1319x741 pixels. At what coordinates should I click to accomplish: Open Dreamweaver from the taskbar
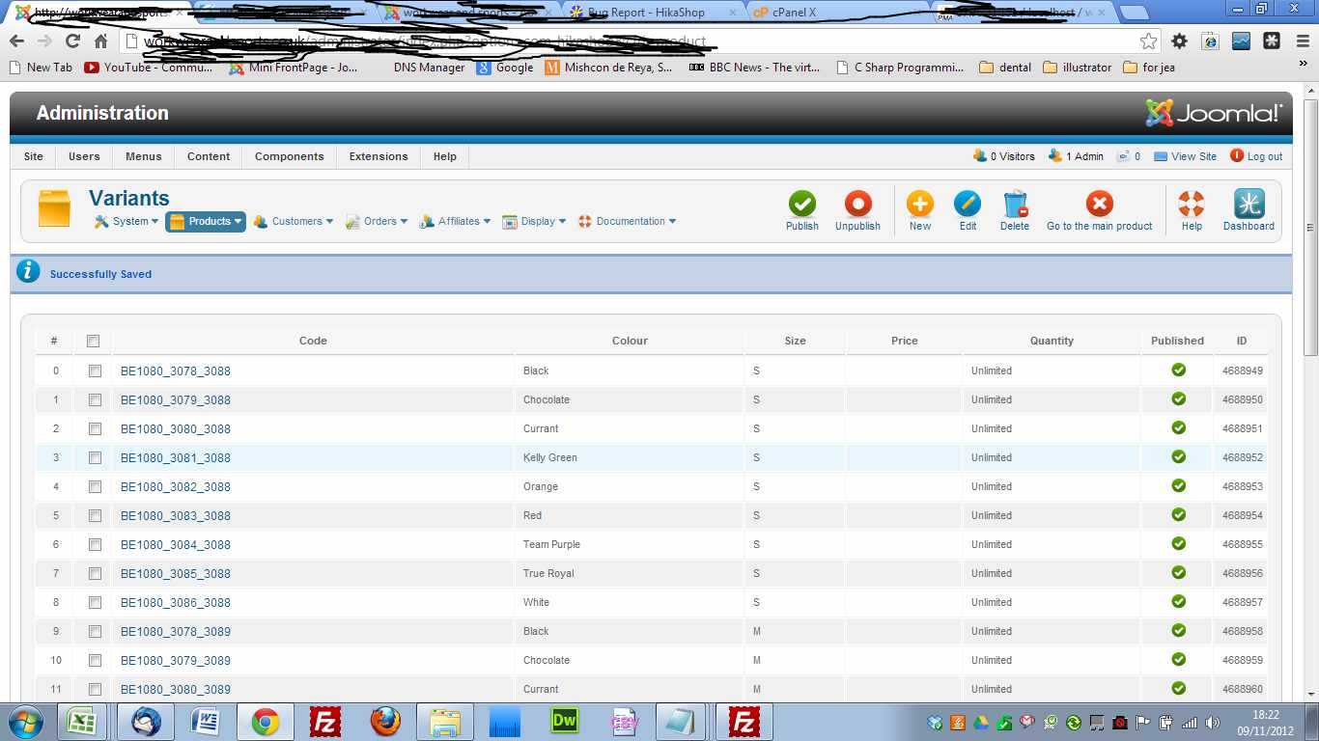pyautogui.click(x=564, y=722)
